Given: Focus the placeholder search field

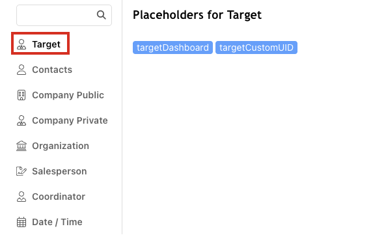Looking at the screenshot, I should coord(64,15).
